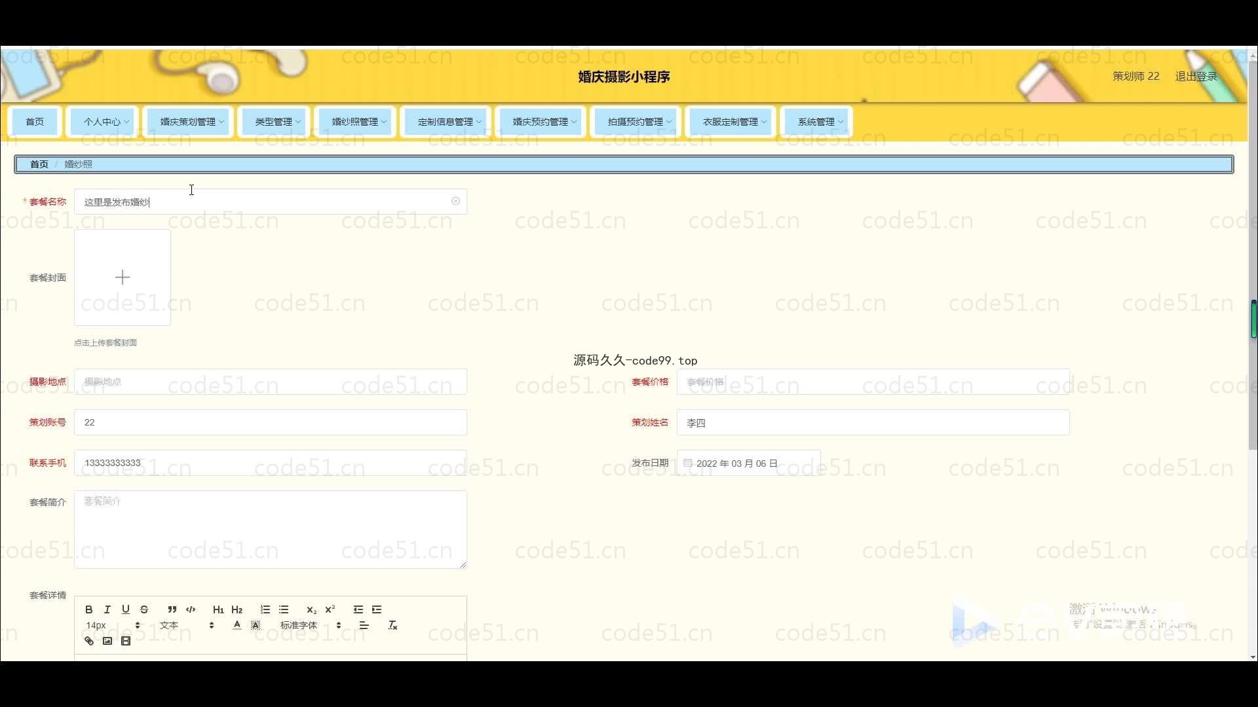Apply Heading 2 style
Viewport: 1258px width, 707px height.
pos(237,609)
